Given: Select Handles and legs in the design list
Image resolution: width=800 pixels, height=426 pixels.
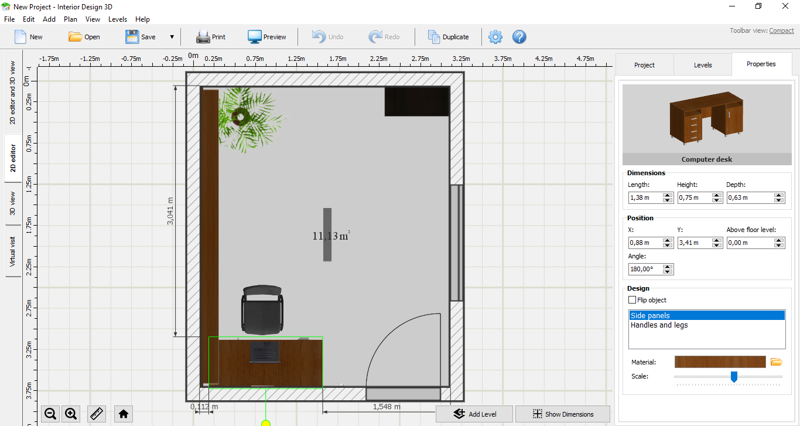Looking at the screenshot, I should [x=706, y=325].
